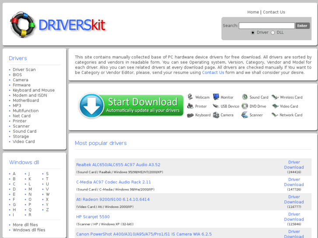Open dll files starting with A
Viewport: 318px width, 238px height.
tap(14, 174)
